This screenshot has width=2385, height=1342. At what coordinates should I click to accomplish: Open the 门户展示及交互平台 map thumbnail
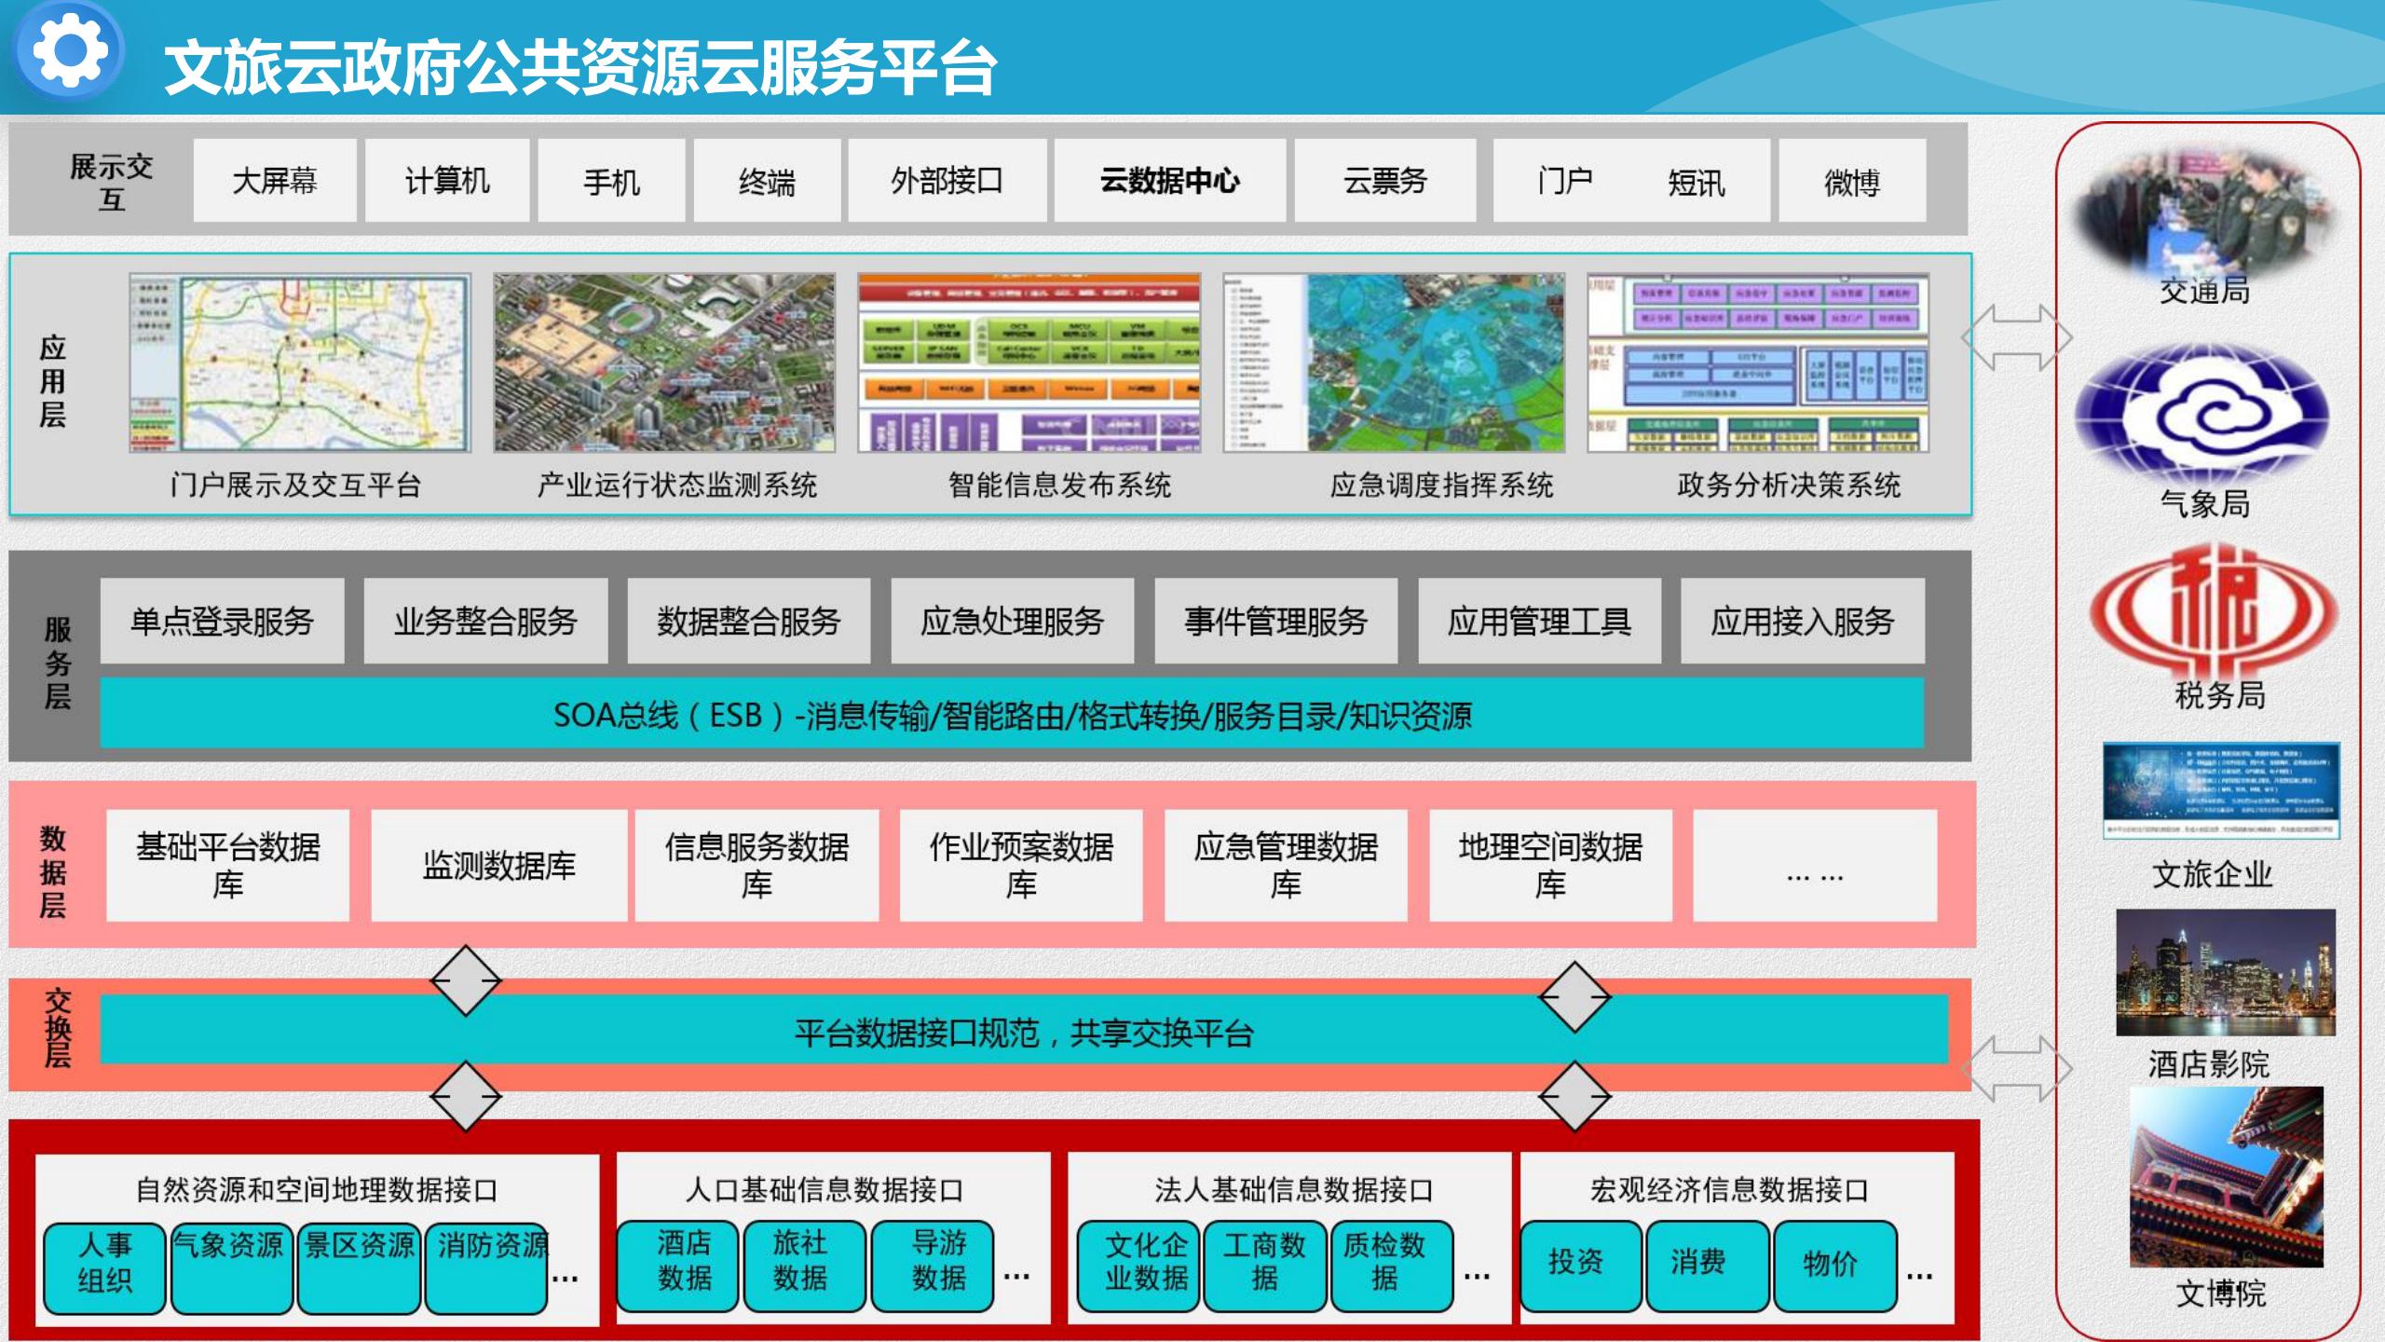pos(300,363)
